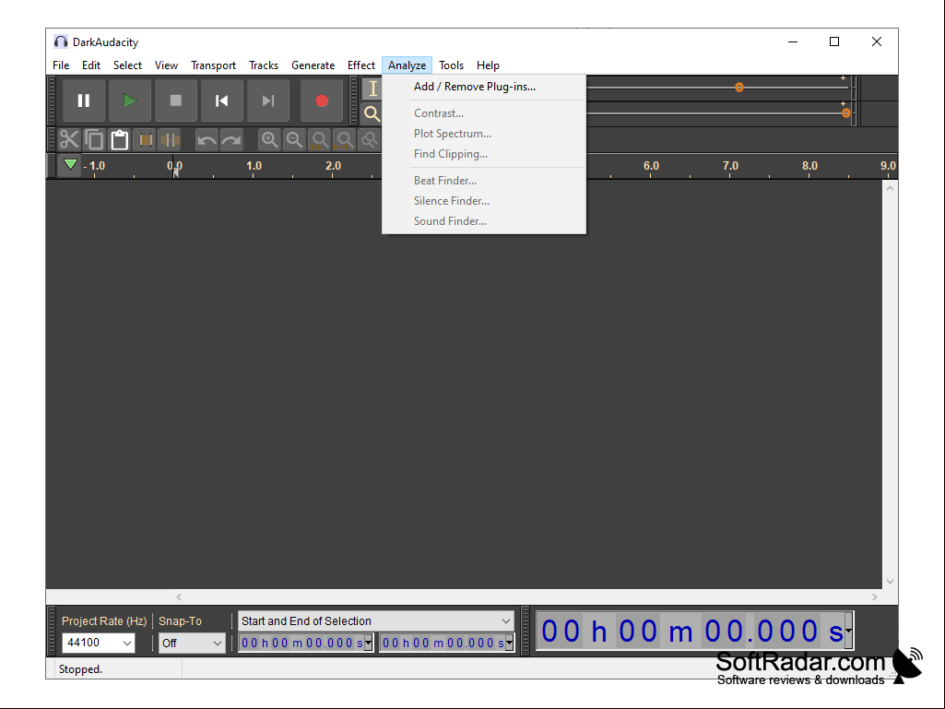
Task: Close the open Analyze menu
Action: 407,65
